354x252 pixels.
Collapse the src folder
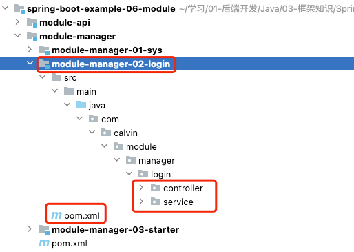43,77
